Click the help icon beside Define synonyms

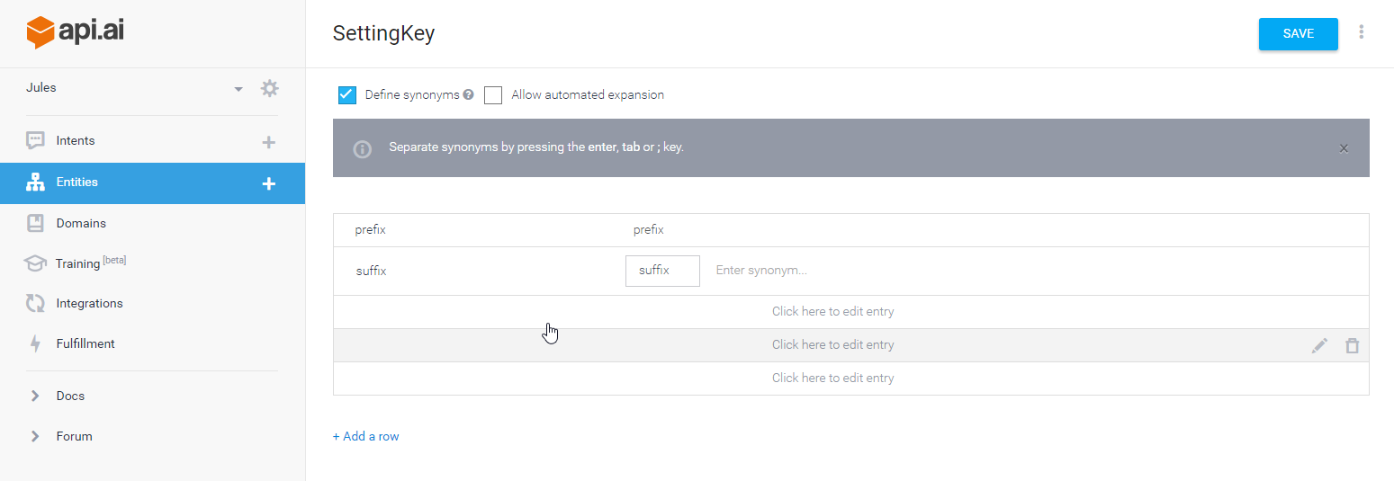(468, 94)
